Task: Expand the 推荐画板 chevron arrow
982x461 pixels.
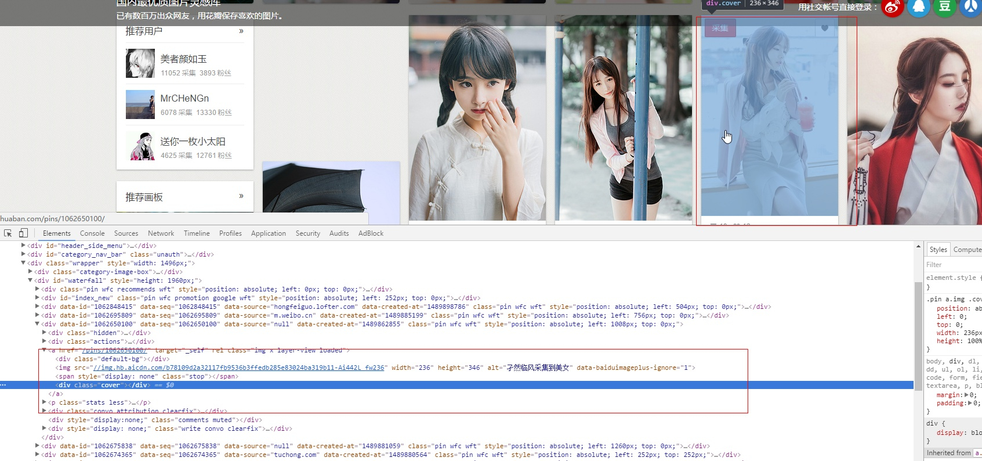Action: (241, 196)
